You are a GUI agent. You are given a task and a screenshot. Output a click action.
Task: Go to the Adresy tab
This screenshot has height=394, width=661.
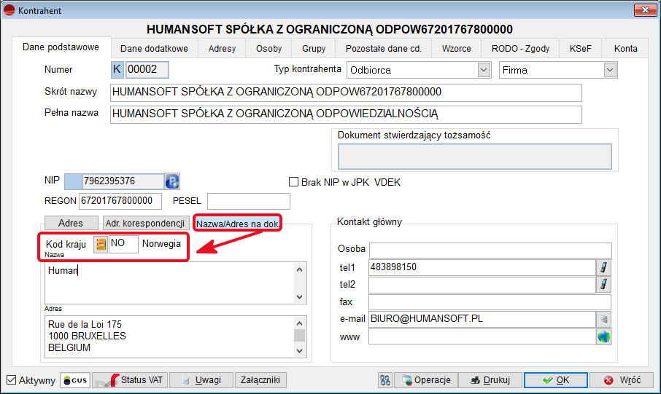click(223, 48)
